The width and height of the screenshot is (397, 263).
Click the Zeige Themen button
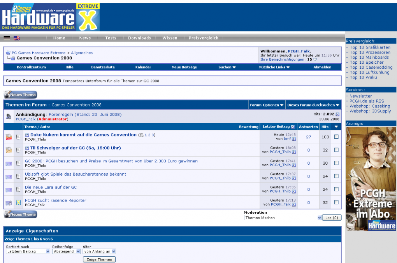99,260
